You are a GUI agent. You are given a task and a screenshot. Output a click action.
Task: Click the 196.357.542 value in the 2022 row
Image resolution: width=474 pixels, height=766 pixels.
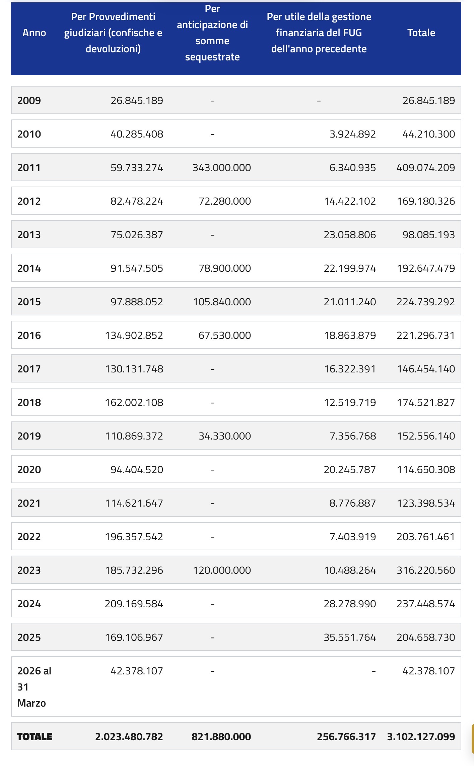pyautogui.click(x=134, y=537)
